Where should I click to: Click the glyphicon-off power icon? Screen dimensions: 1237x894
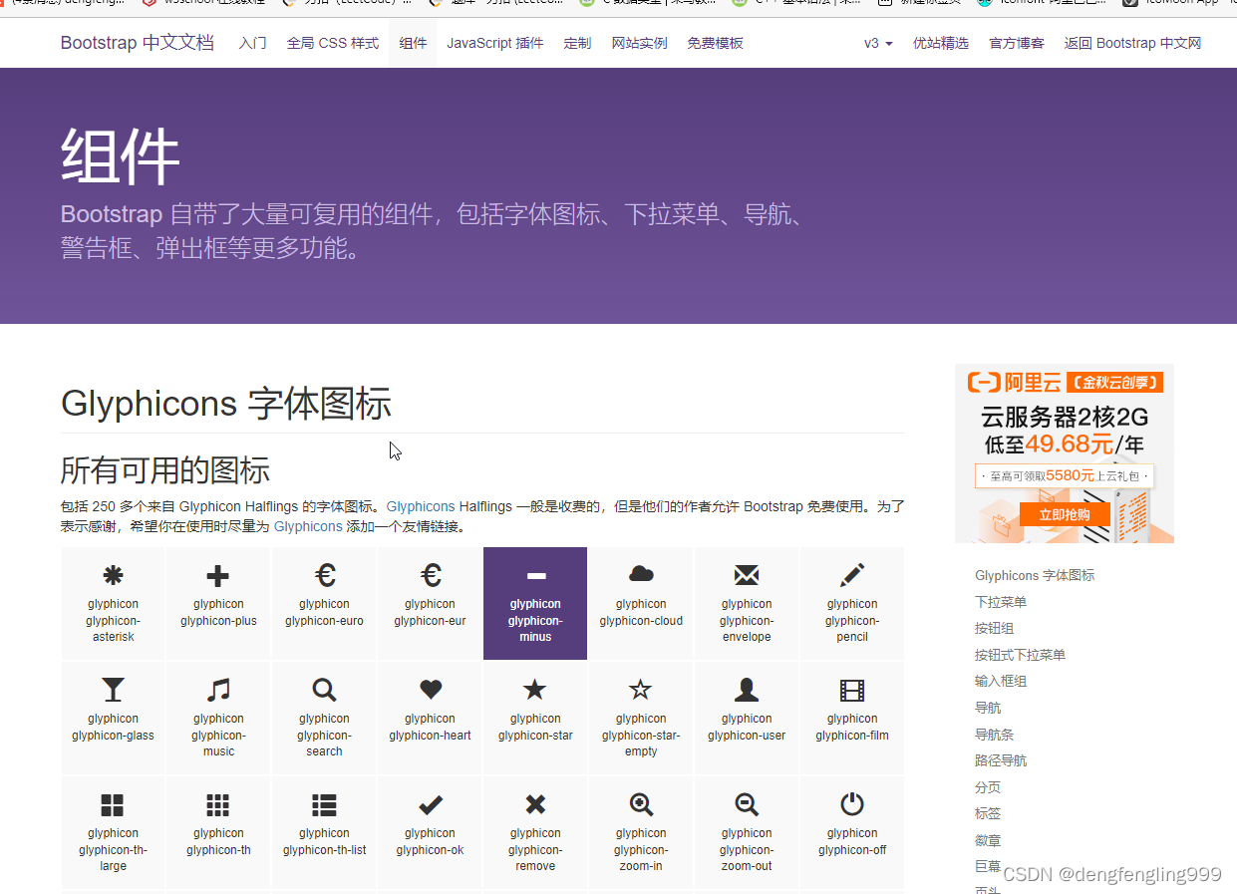852,804
